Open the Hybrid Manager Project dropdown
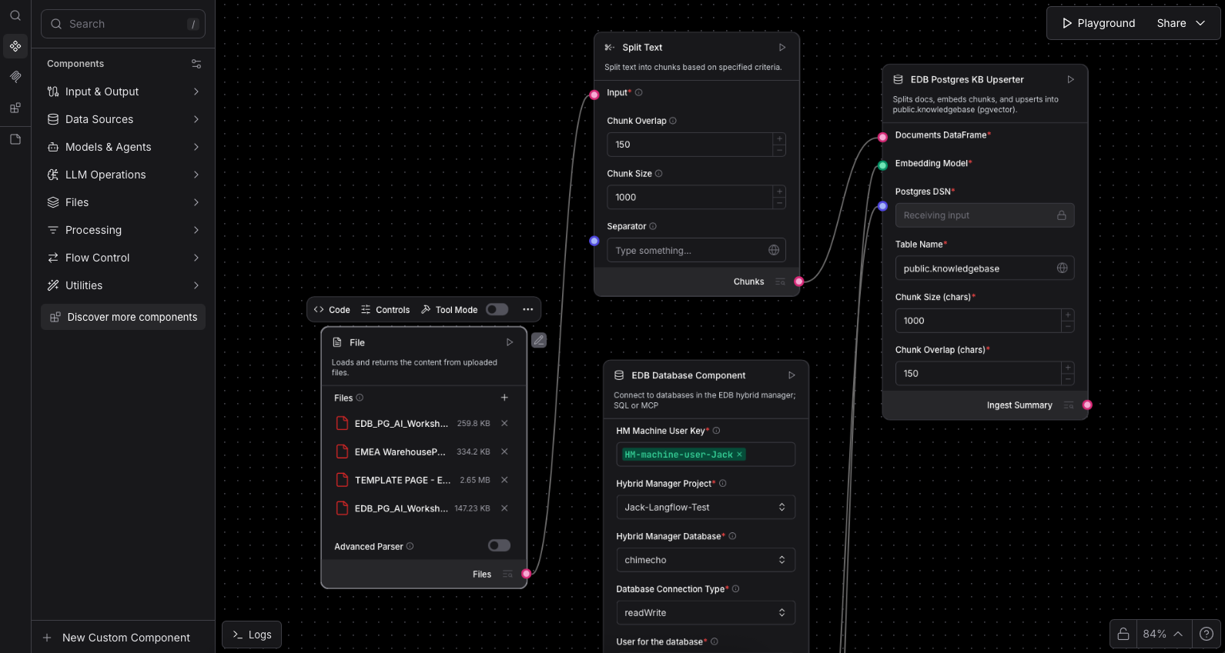The width and height of the screenshot is (1225, 653). pyautogui.click(x=705, y=508)
